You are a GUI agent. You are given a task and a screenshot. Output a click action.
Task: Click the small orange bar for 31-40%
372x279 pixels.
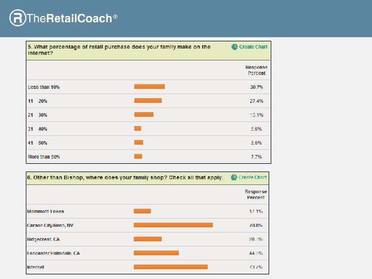click(x=137, y=129)
